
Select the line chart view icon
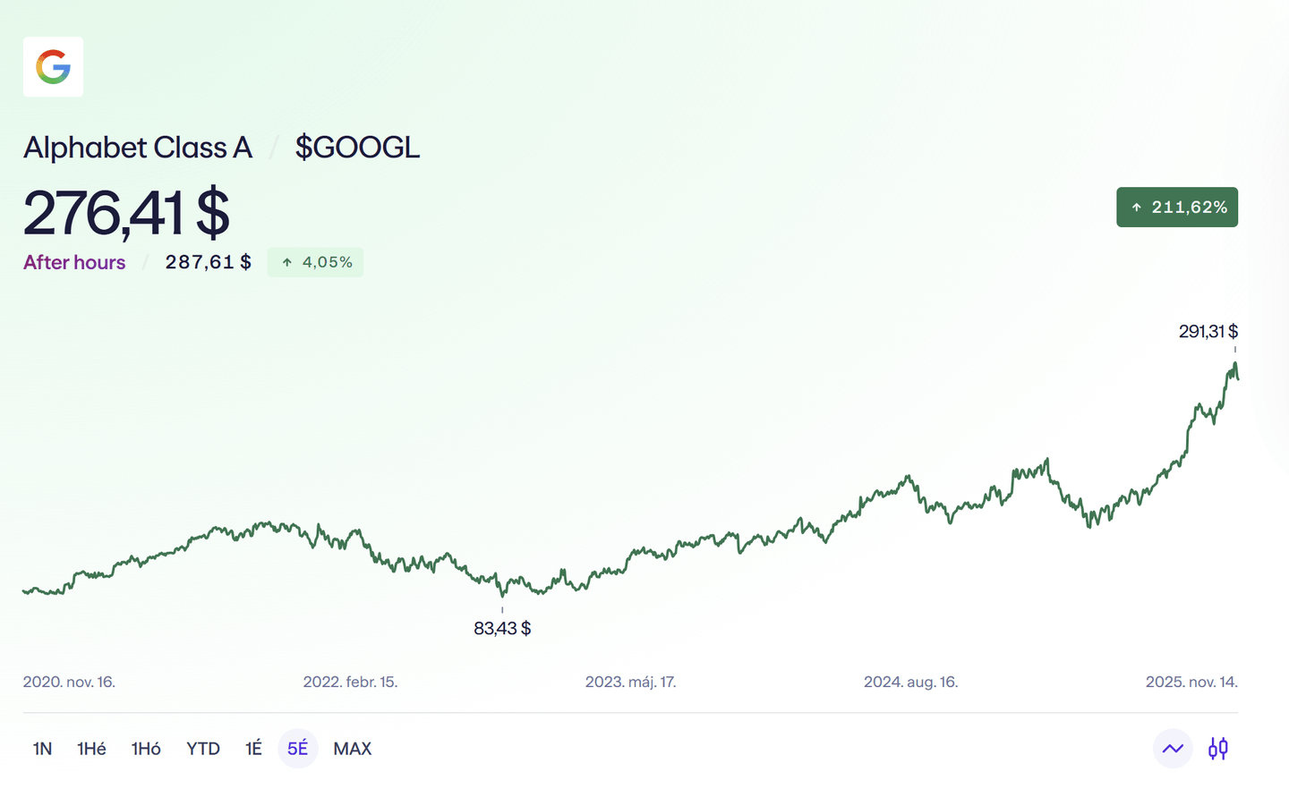pyautogui.click(x=1173, y=749)
